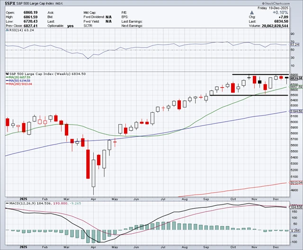Viewport: 303px width, 250px height.
Task: Click the S&P 500 Weekly legend icon
Action: coord(7,74)
